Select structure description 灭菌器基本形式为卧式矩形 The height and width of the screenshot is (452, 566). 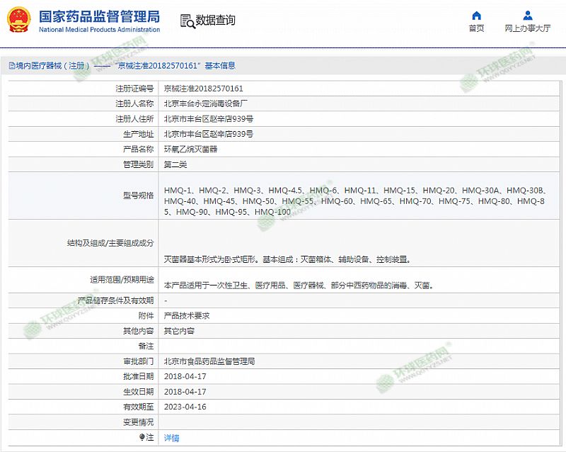[x=287, y=259]
